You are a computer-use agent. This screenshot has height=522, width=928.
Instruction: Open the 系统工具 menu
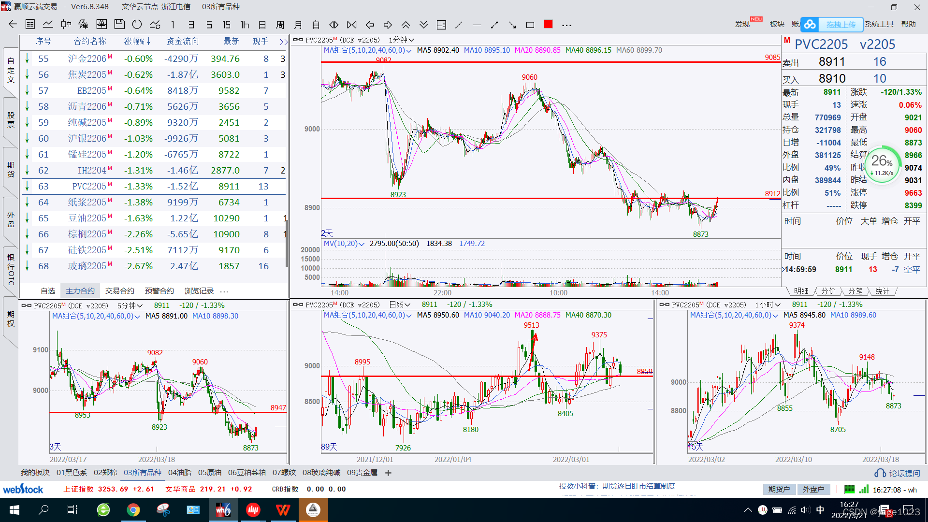879,24
